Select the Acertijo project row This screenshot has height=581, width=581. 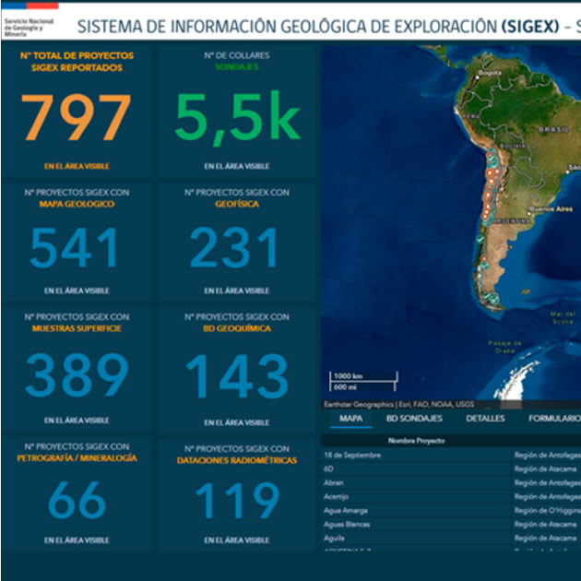pyautogui.click(x=415, y=496)
